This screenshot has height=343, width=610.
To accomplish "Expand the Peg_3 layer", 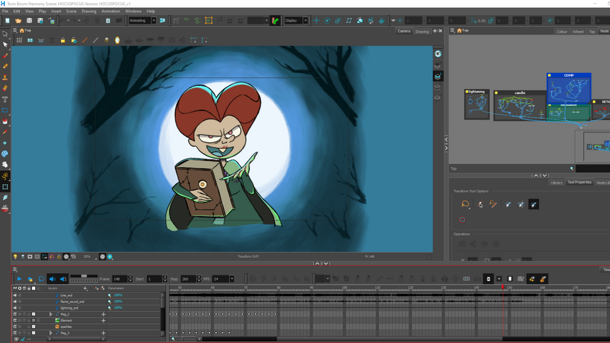I will click(x=50, y=333).
